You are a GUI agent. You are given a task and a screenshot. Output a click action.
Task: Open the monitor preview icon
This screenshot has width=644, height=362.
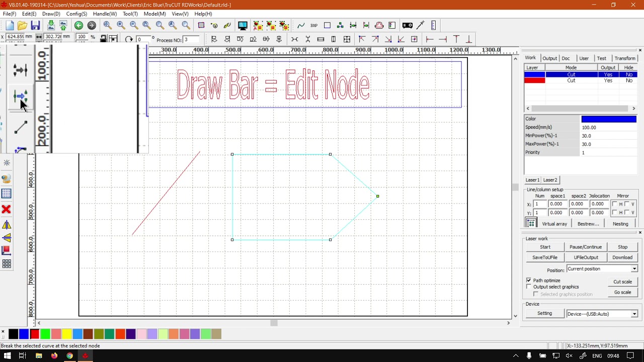243,26
